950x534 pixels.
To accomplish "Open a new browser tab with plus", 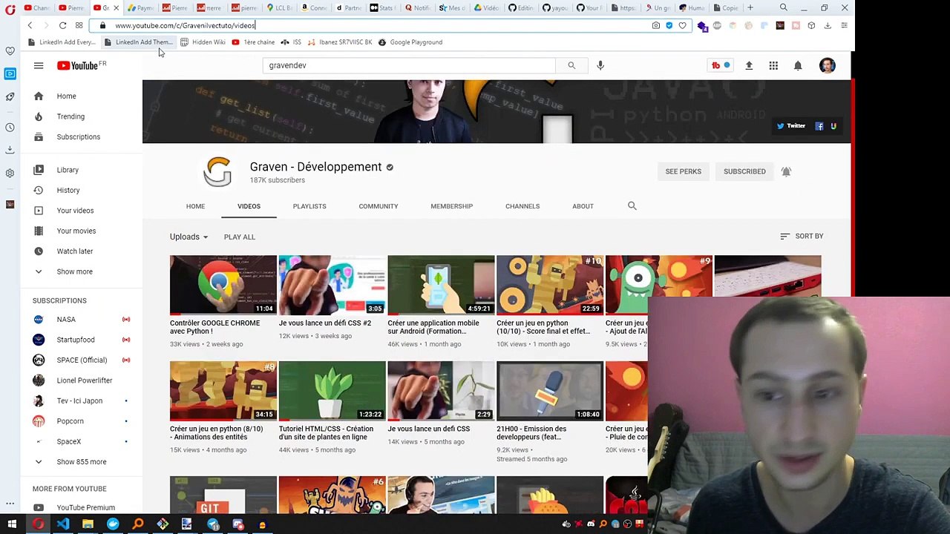I will point(750,7).
